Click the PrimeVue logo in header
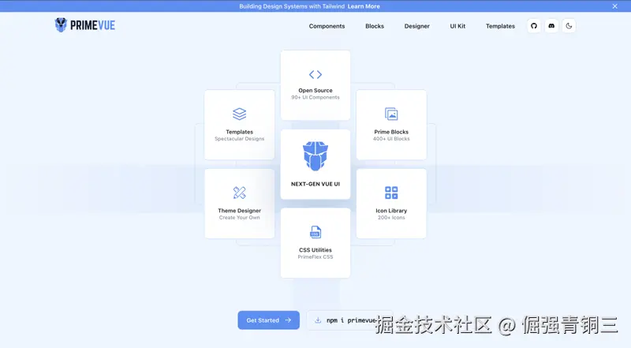Viewport: 631px width, 348px height. click(x=85, y=25)
